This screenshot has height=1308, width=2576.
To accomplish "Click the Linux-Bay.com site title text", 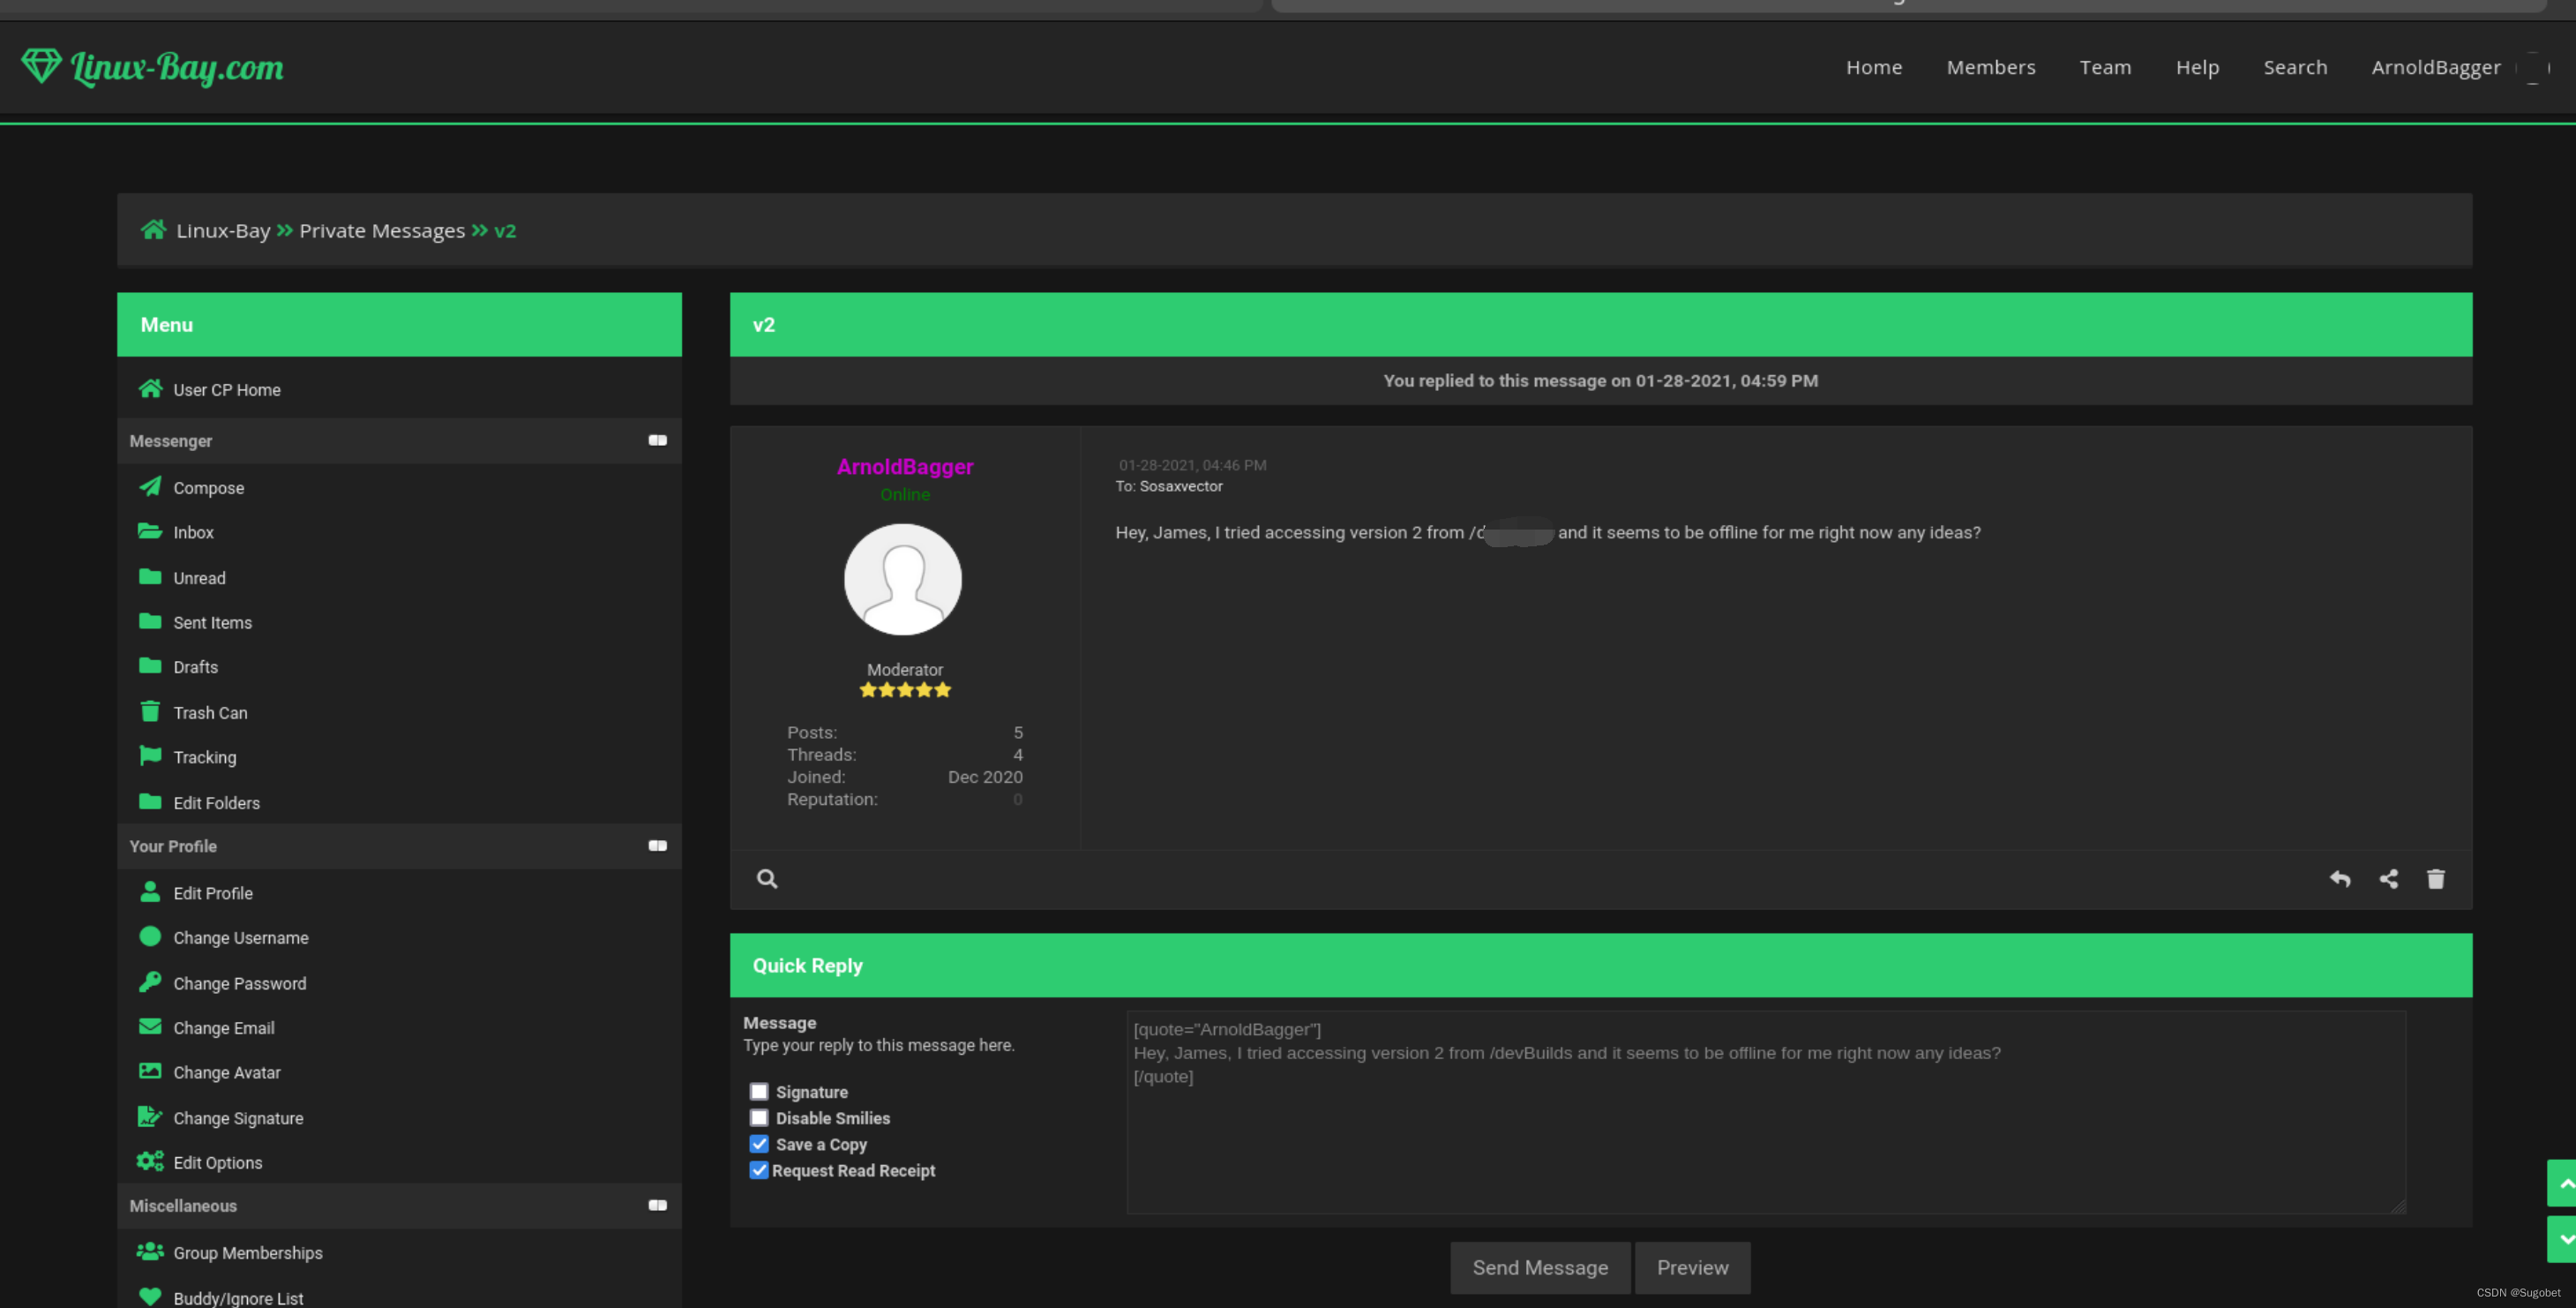I will (177, 67).
